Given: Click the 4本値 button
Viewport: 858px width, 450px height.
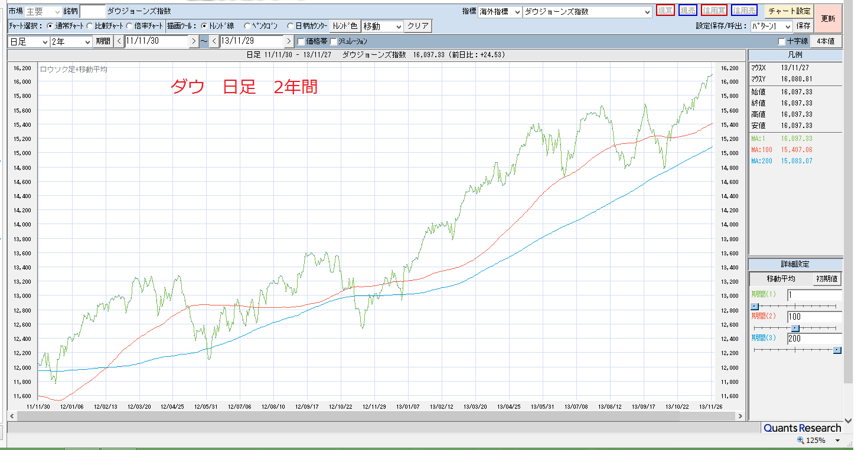Looking at the screenshot, I should coord(825,41).
